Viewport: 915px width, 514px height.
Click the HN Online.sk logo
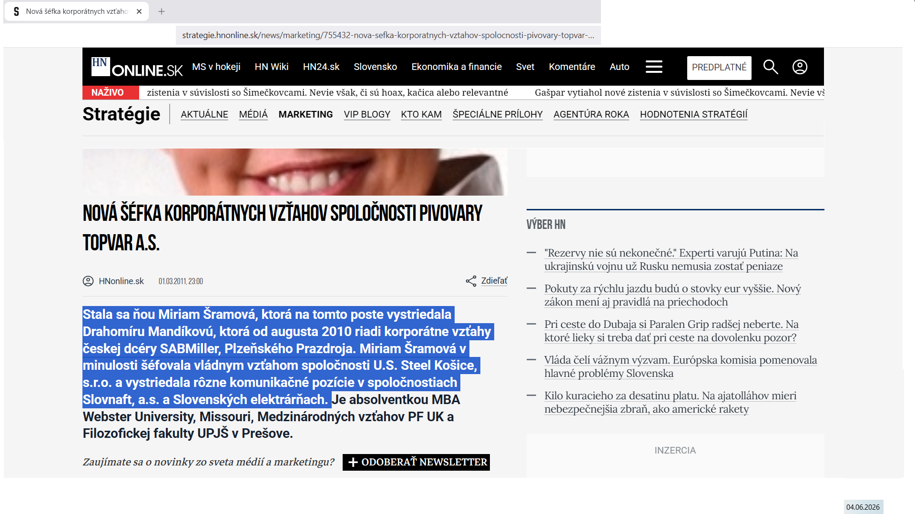point(137,67)
